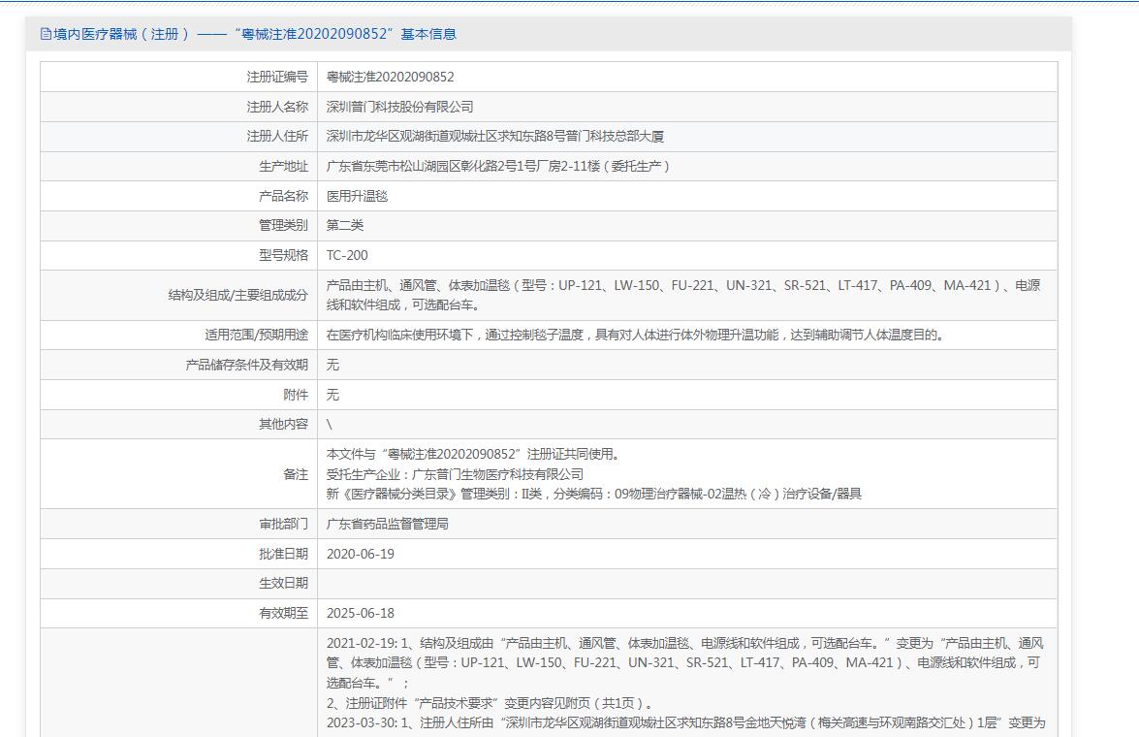This screenshot has width=1139, height=737.
Task: Select the model specification TC-200
Action: pos(347,255)
